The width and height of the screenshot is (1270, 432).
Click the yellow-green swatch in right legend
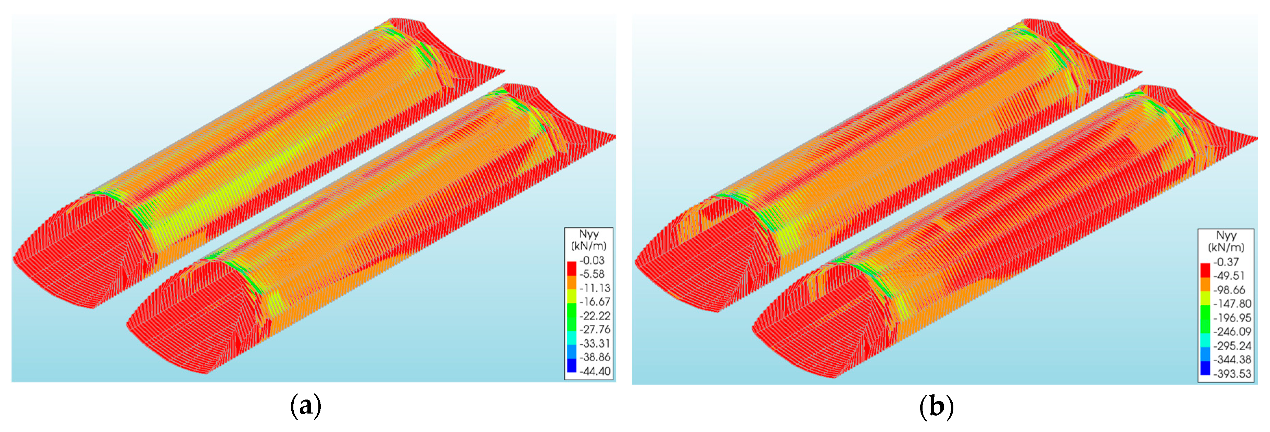1205,297
